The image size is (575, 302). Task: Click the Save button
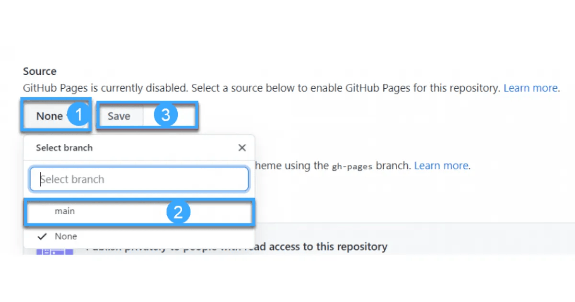tap(119, 116)
